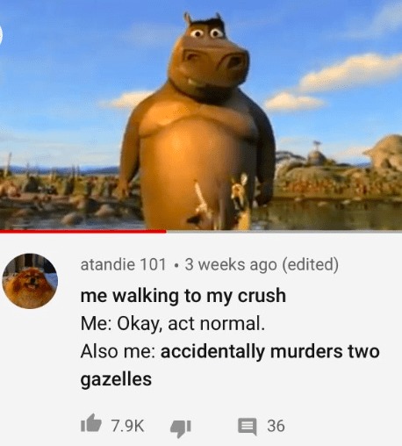This screenshot has width=402, height=446.
Task: View the 36 replies count
Action: coord(276,426)
